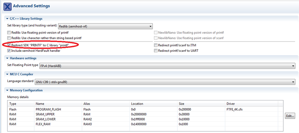Collapse the Memory Configuration section
The height and width of the screenshot is (133, 299).
pyautogui.click(x=7, y=90)
